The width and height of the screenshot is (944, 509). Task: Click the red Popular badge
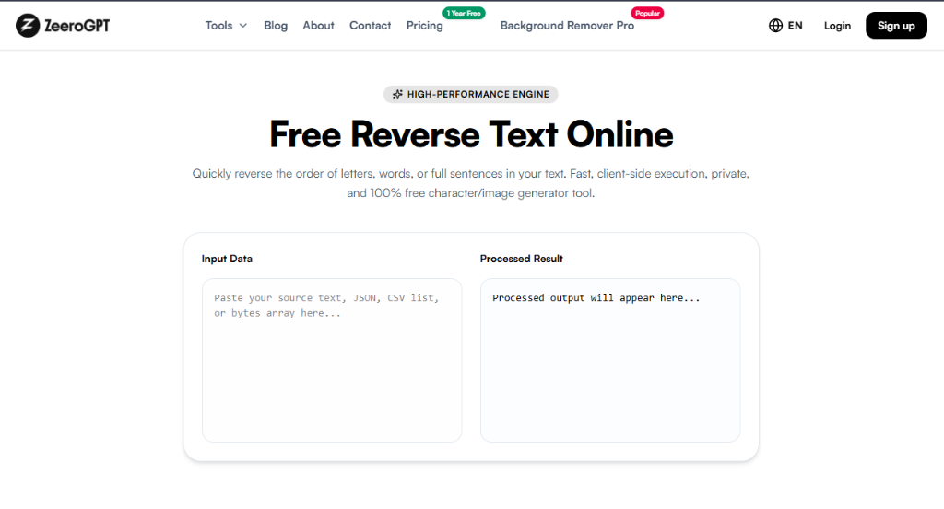click(x=647, y=13)
